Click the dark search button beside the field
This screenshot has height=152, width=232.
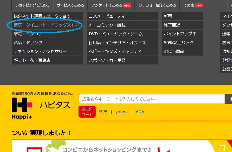click(228, 99)
